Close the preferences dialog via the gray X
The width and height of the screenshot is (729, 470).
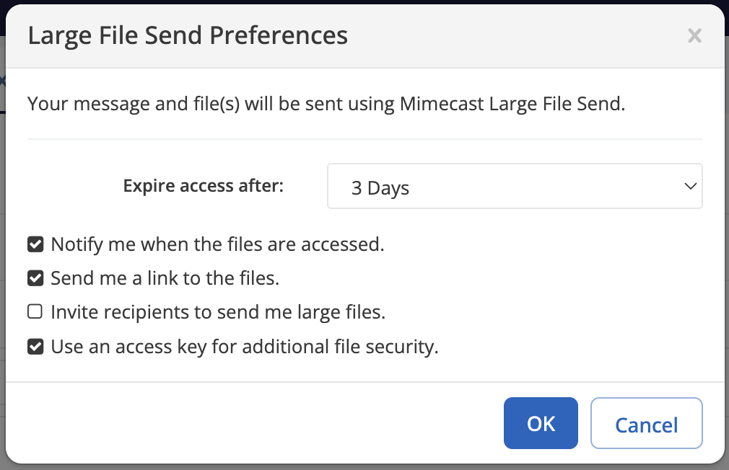point(694,35)
